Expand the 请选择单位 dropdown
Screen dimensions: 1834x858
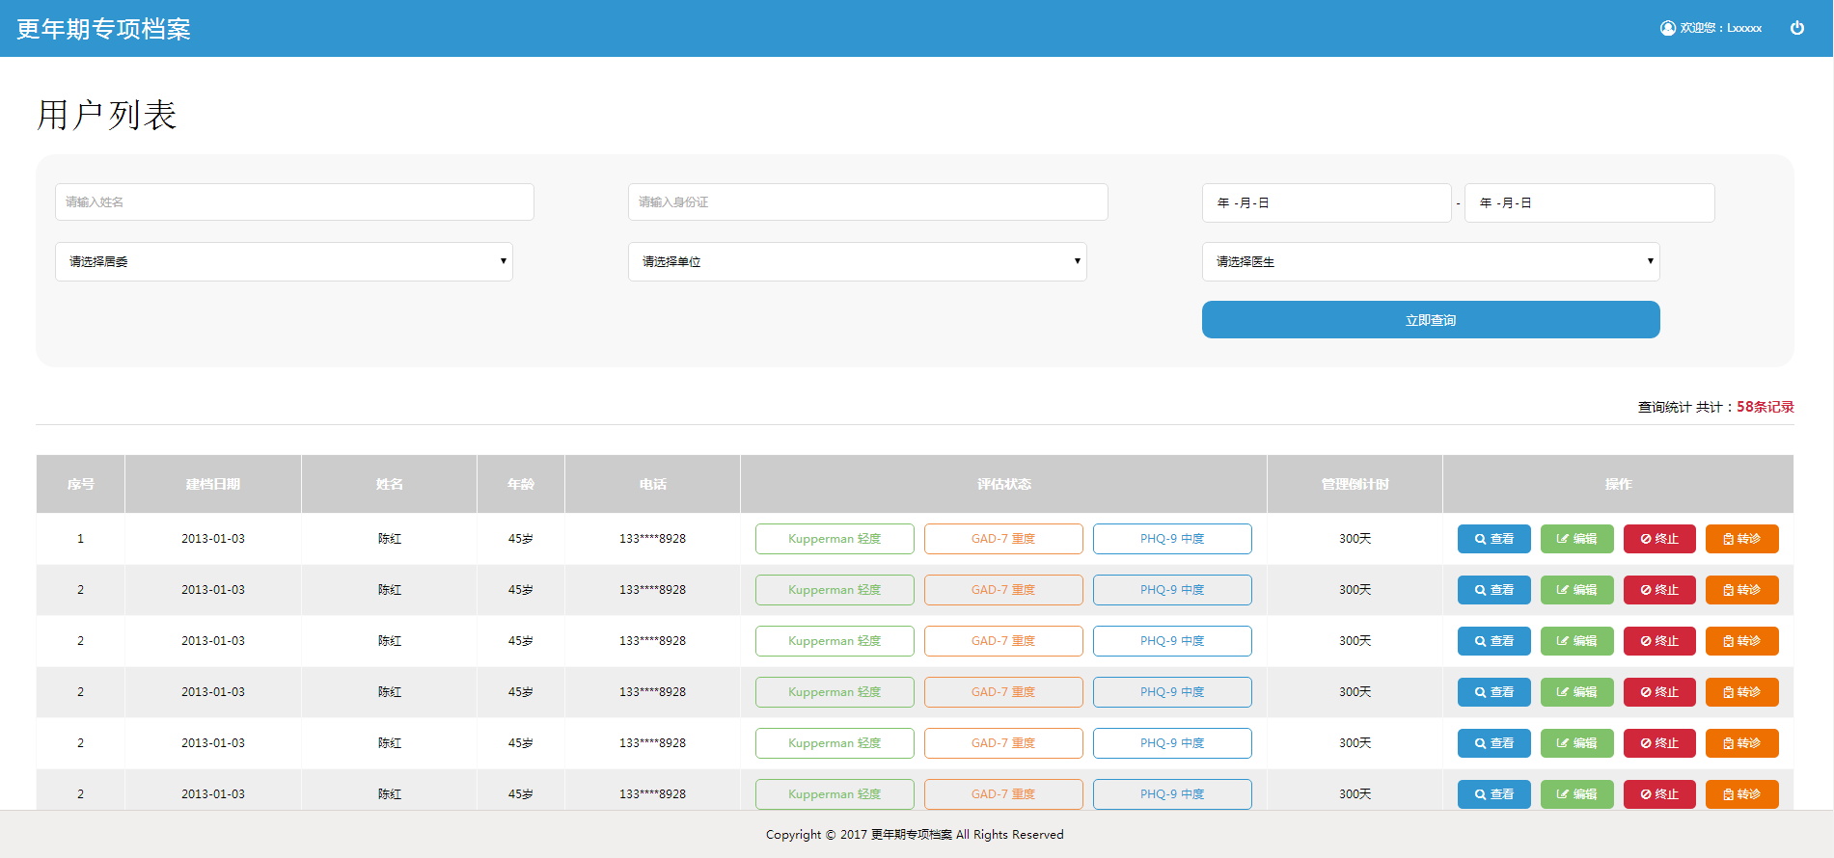pos(857,261)
